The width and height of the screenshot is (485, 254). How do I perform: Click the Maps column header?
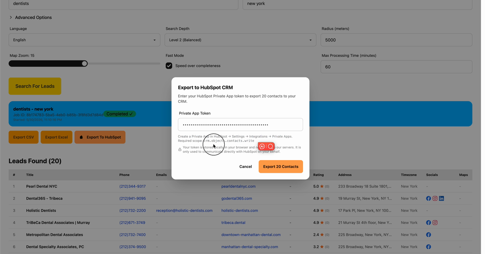pos(464,175)
